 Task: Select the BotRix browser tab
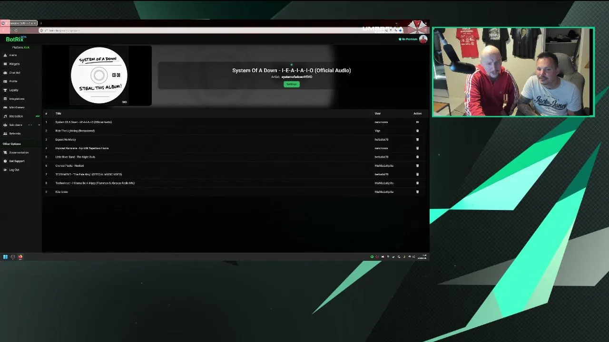(x=19, y=23)
